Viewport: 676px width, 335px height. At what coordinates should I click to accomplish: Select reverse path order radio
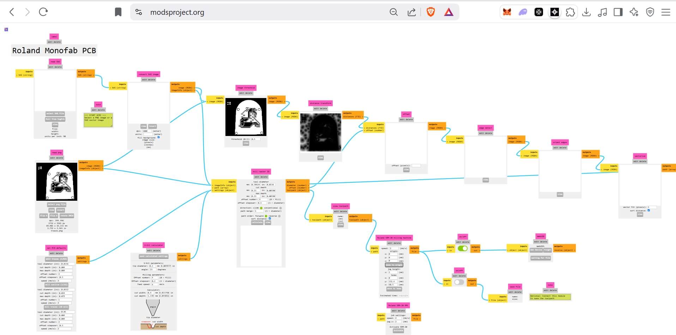(279, 216)
